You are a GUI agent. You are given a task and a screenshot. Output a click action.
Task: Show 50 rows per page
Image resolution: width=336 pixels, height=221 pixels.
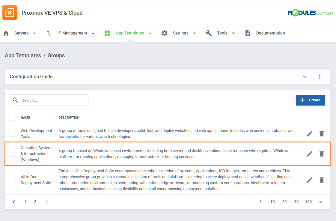coord(296,202)
